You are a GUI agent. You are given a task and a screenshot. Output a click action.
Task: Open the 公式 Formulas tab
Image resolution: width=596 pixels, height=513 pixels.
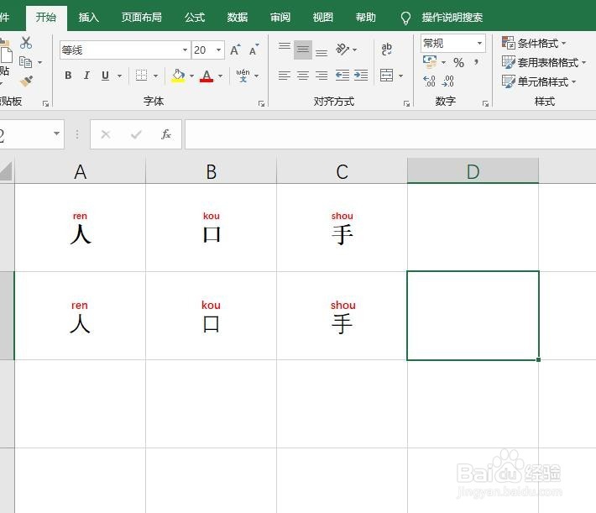tap(195, 18)
